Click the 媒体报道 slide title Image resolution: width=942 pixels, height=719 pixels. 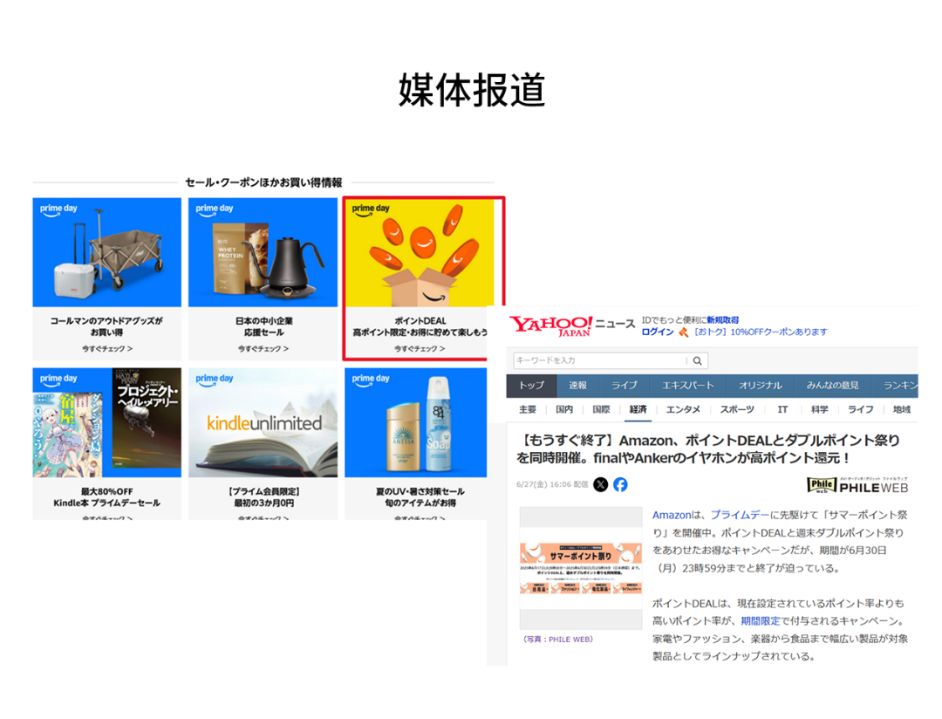point(472,90)
